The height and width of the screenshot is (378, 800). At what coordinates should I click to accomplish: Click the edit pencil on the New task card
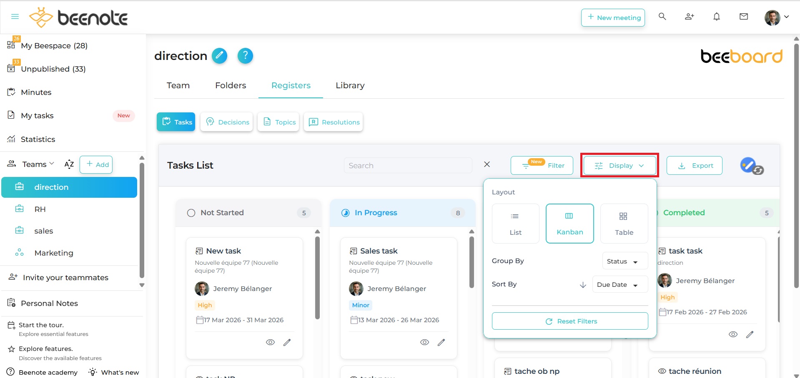287,342
